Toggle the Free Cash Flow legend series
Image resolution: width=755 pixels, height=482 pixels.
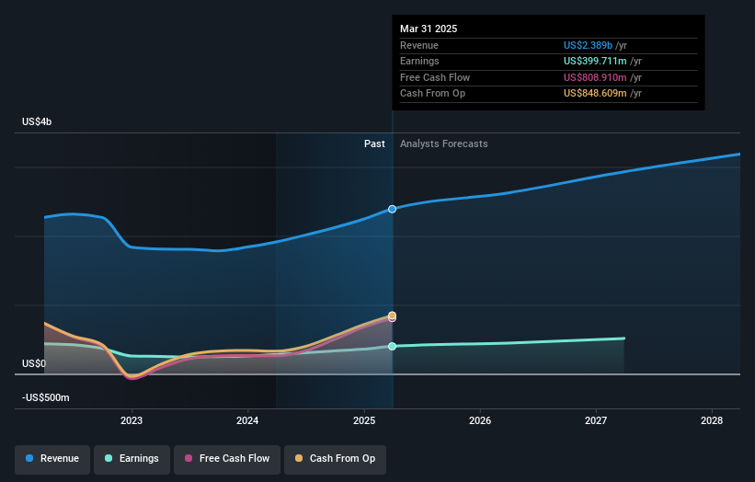(x=227, y=459)
